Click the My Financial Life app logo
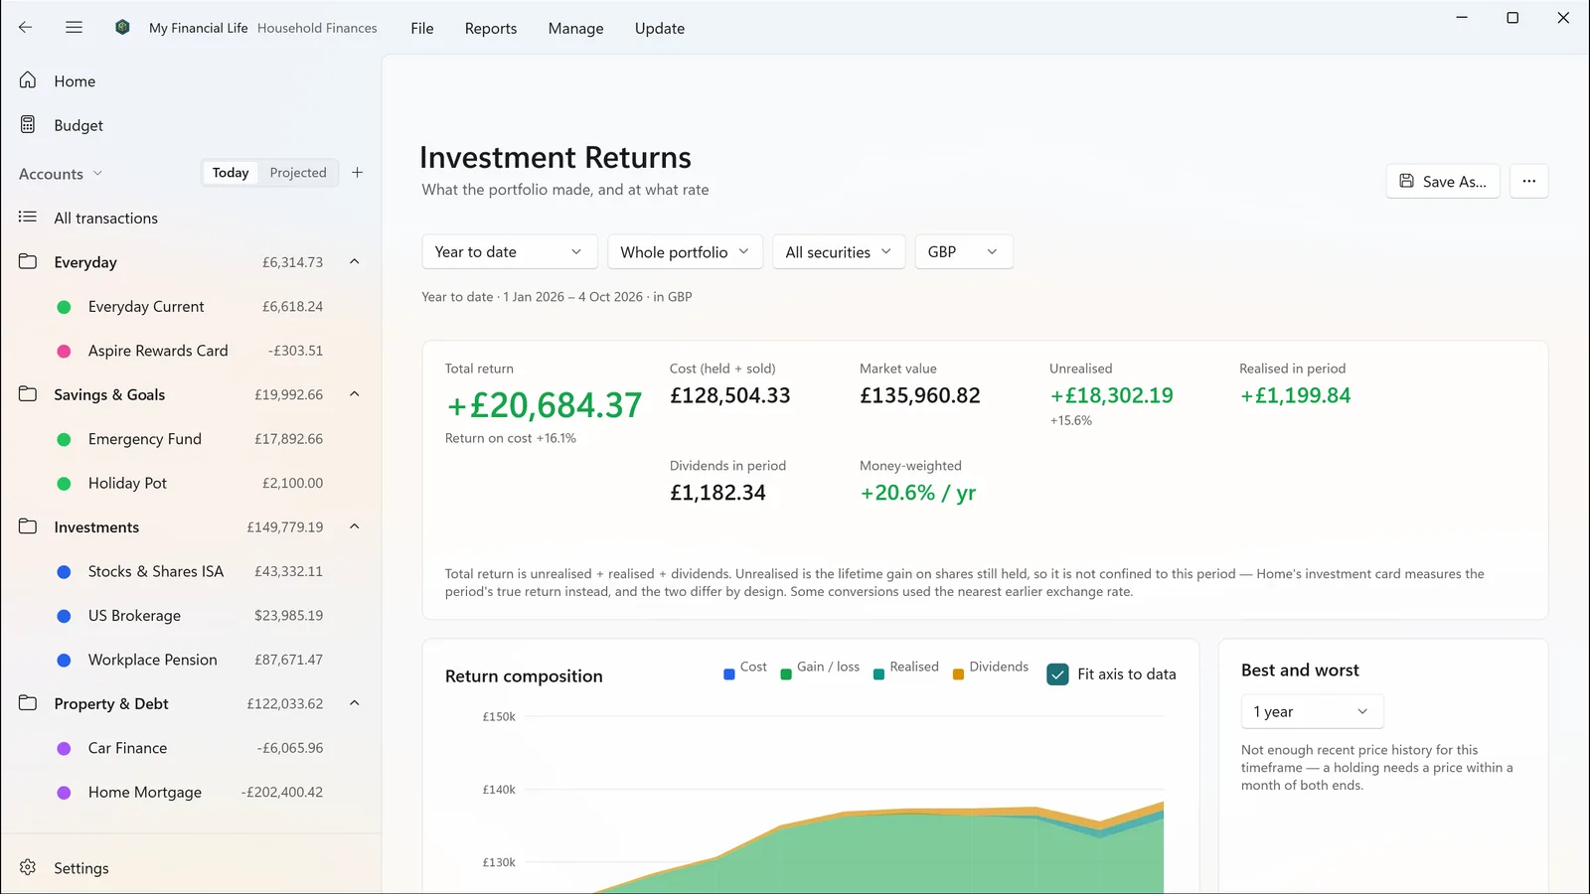This screenshot has height=894, width=1590. (122, 28)
